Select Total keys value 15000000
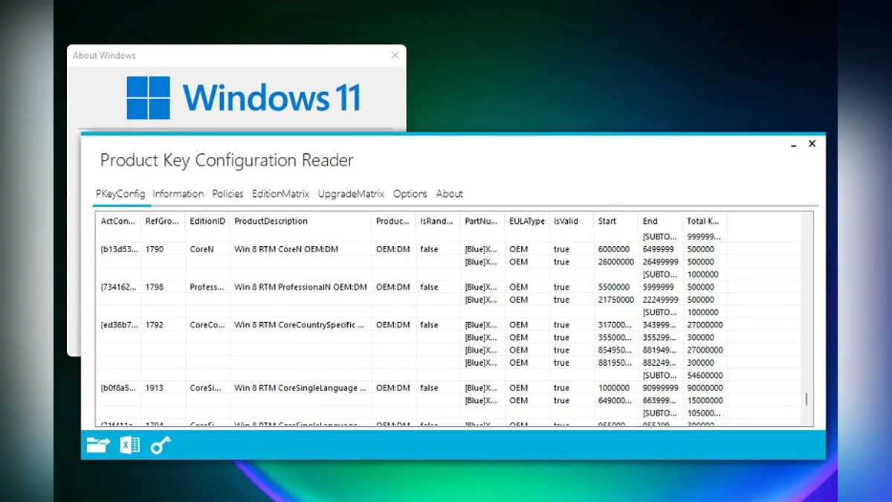The image size is (892, 502). tap(705, 401)
